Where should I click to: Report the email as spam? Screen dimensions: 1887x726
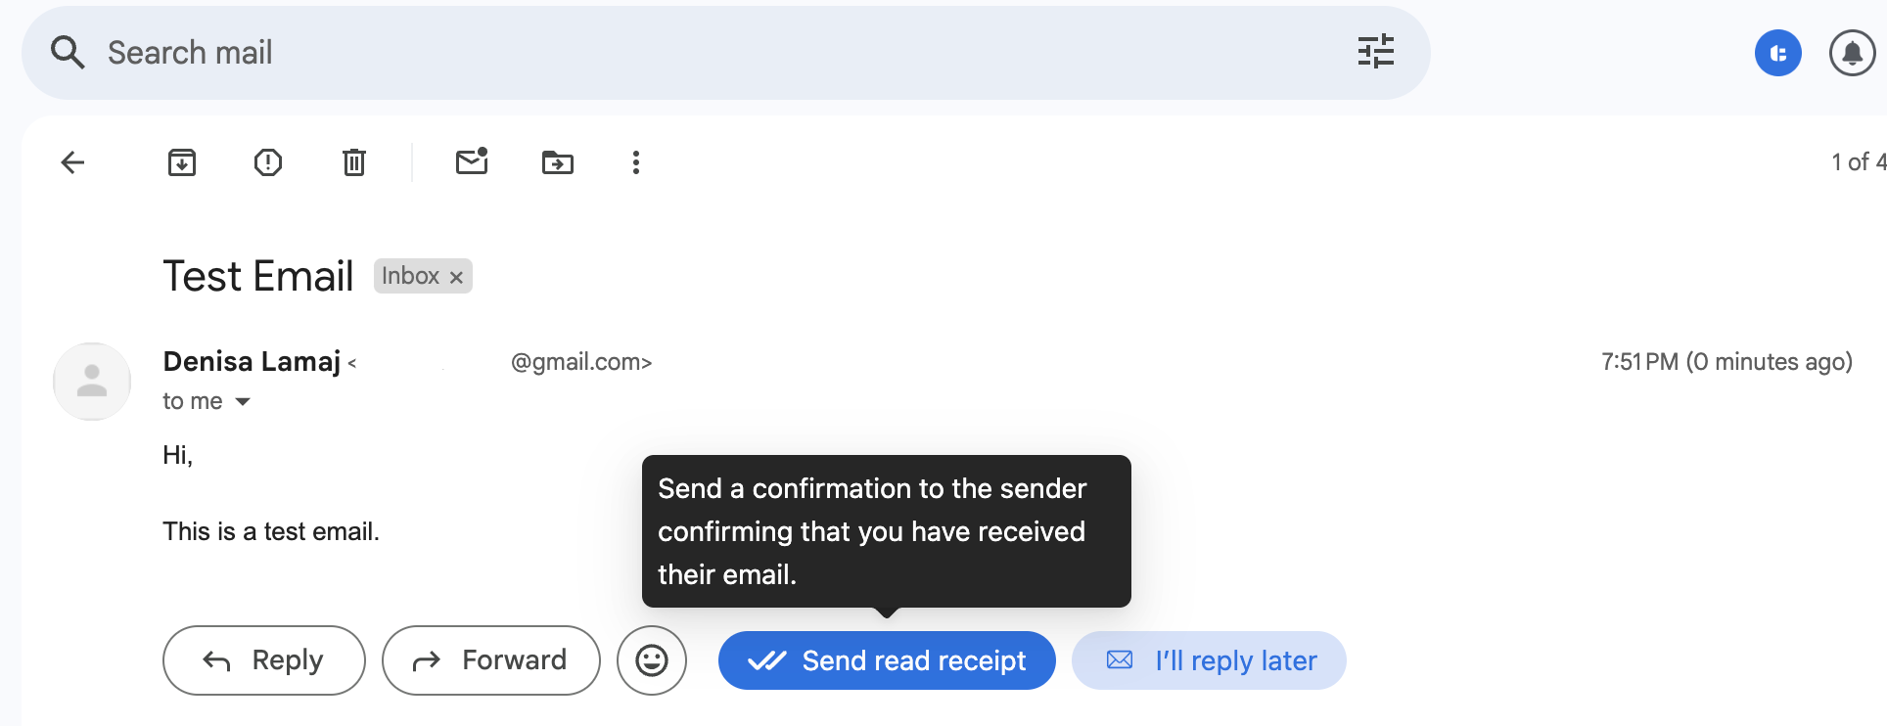point(267,162)
